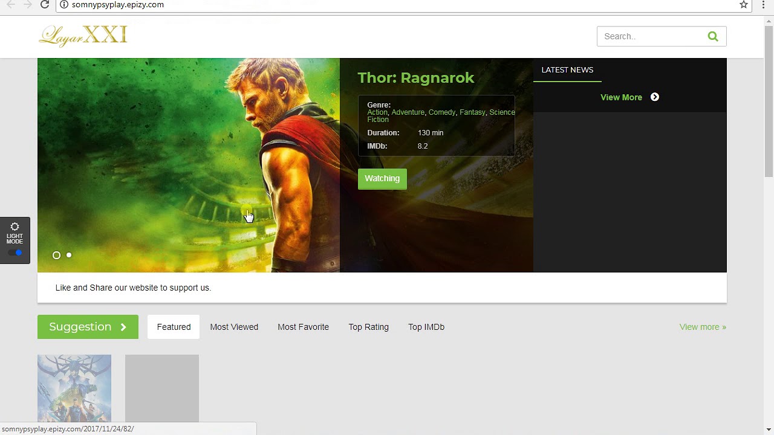774x435 pixels.
Task: Click the View More link in news
Action: coord(621,97)
